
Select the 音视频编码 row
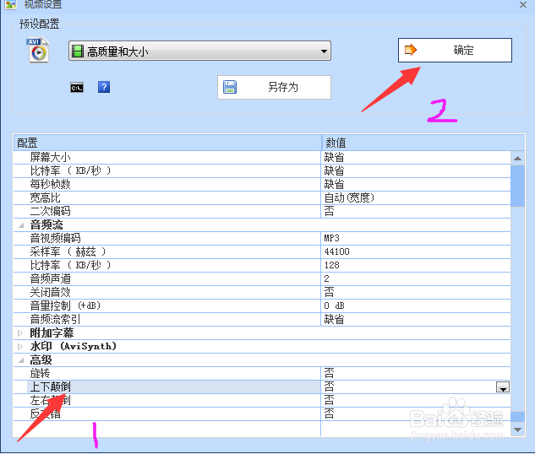(262, 238)
